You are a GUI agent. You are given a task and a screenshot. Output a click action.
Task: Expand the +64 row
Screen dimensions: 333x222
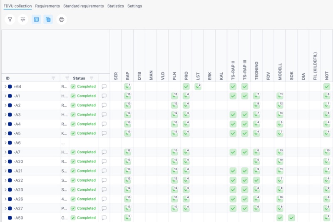pos(5,87)
